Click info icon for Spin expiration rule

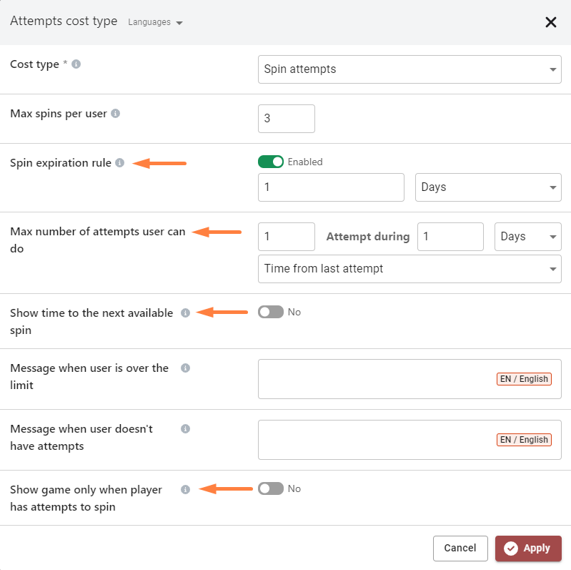[120, 163]
